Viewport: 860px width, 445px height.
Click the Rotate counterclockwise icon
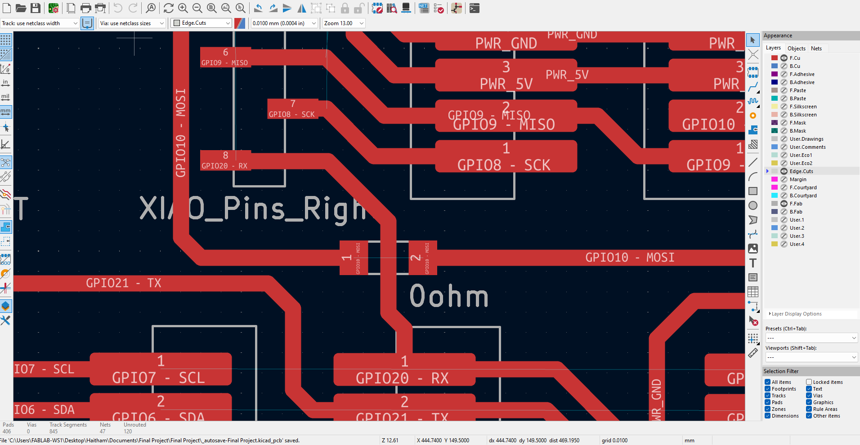(259, 8)
